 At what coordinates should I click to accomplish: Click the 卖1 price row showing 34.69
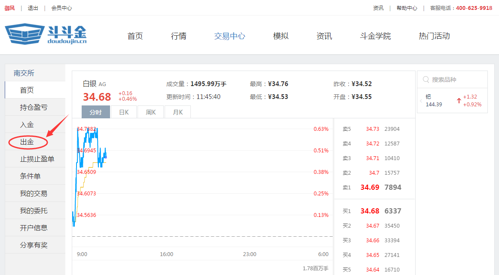[x=374, y=187]
